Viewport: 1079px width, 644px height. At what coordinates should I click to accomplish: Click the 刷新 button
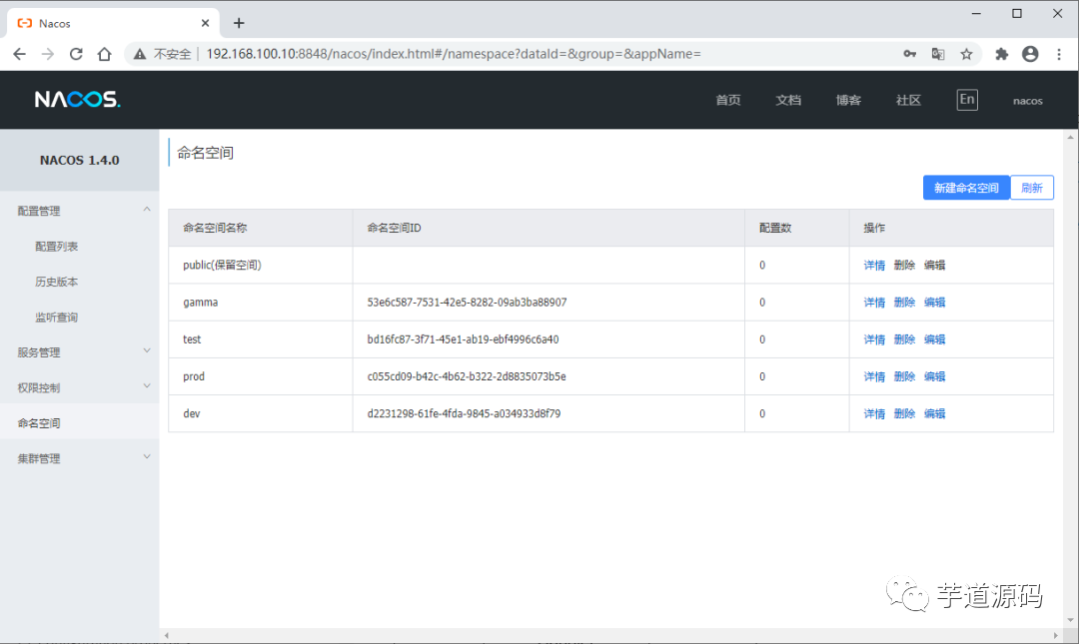[1031, 188]
